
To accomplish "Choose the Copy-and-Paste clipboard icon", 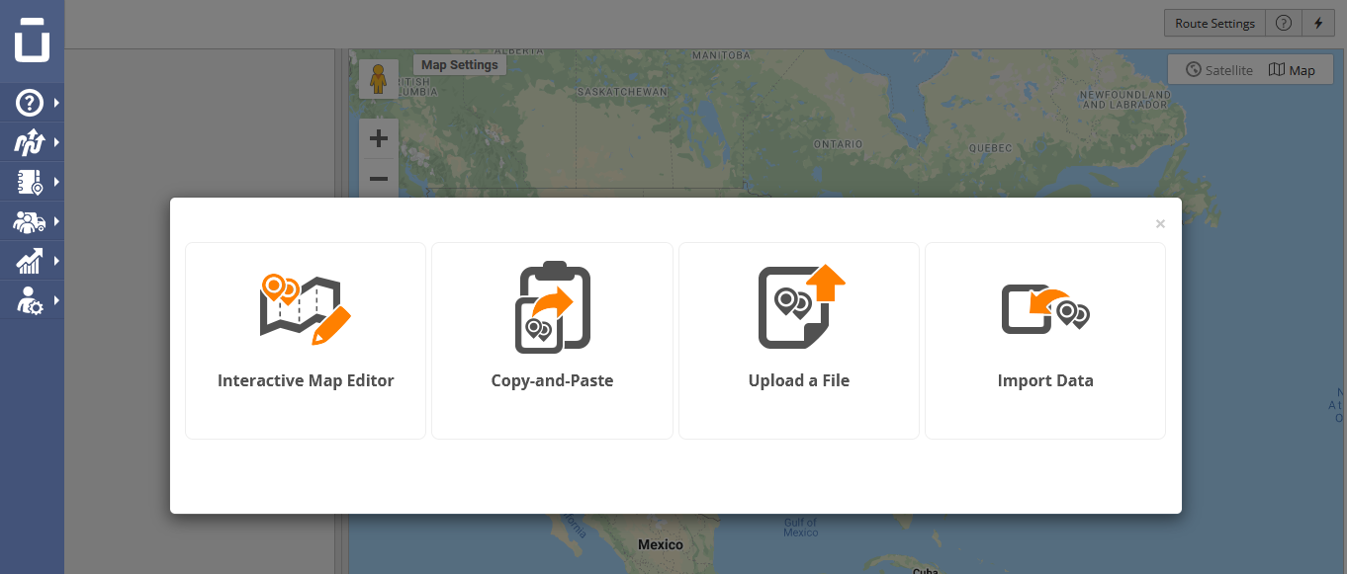I will (x=553, y=307).
